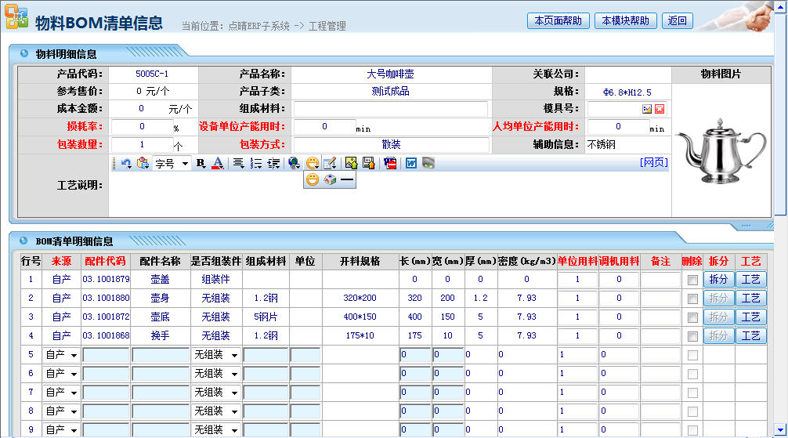The width and height of the screenshot is (788, 438).
Task: Click the numbered list icon in editor
Action: point(255,163)
